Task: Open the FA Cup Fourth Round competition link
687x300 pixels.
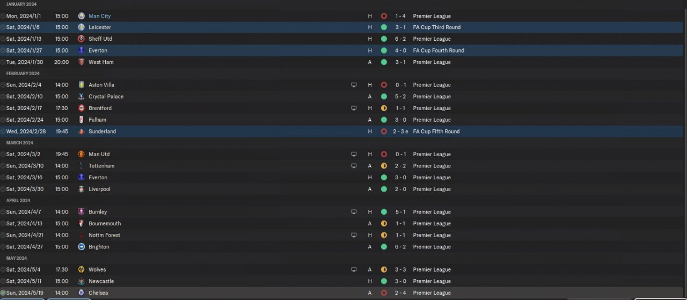Action: (x=438, y=50)
